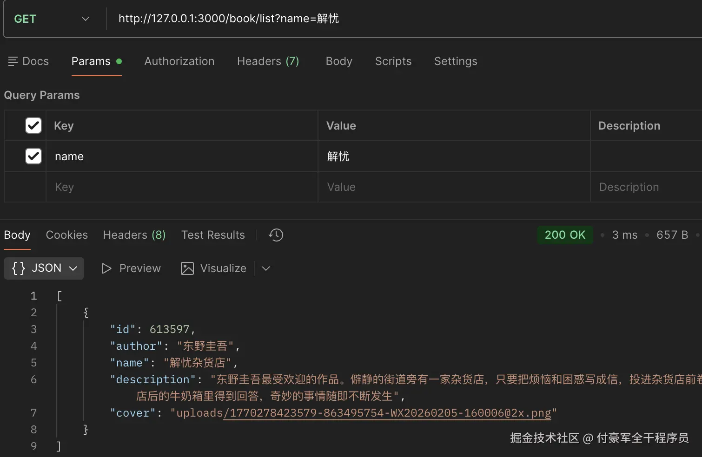Image resolution: width=702 pixels, height=457 pixels.
Task: Open the GET method dropdown
Action: (x=52, y=19)
